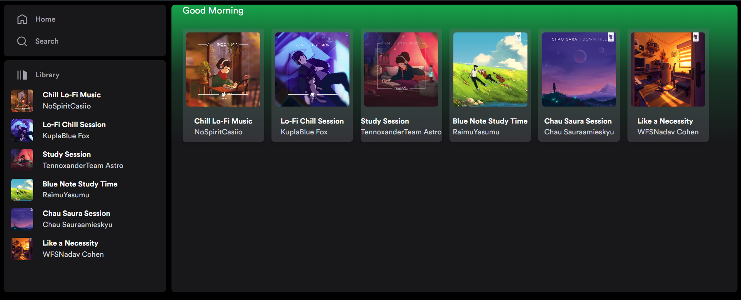Screen dimensions: 741x300
Task: Open Blue Note Study Time sidebar thumbnail
Action: pyautogui.click(x=22, y=190)
